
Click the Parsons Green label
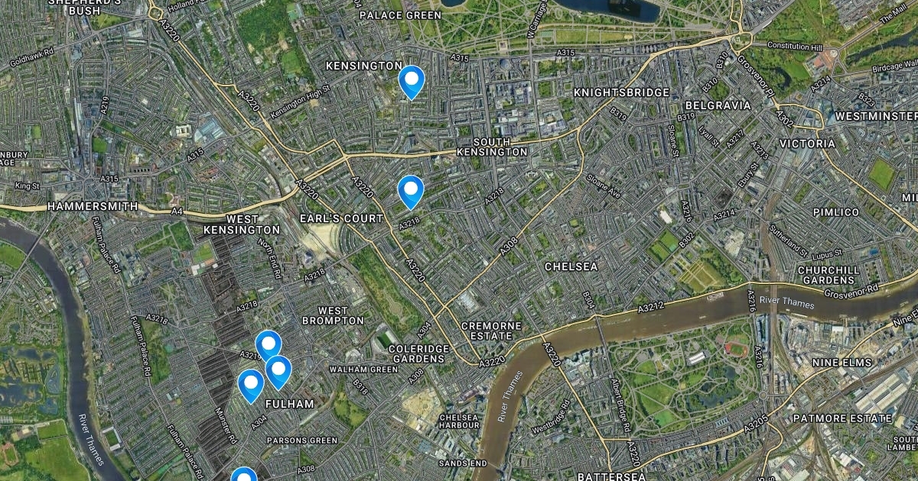tap(301, 441)
